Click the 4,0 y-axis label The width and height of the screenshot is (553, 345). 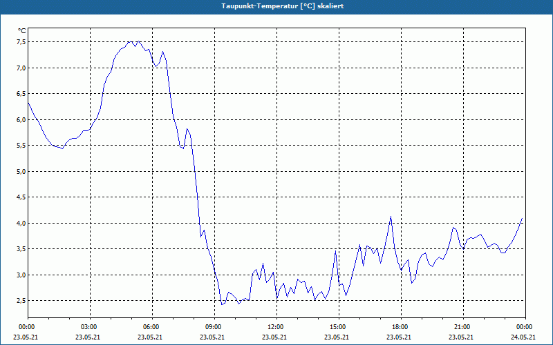pyautogui.click(x=21, y=223)
